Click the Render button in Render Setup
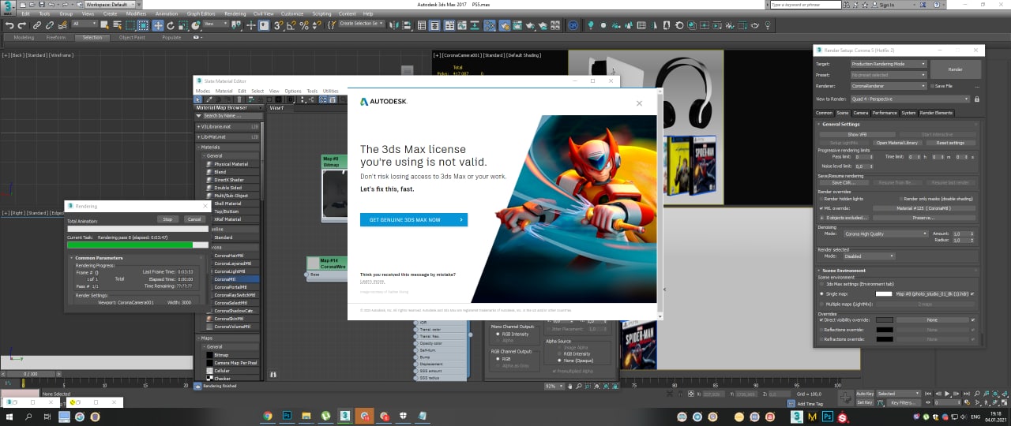This screenshot has width=1011, height=426. pyautogui.click(x=956, y=69)
